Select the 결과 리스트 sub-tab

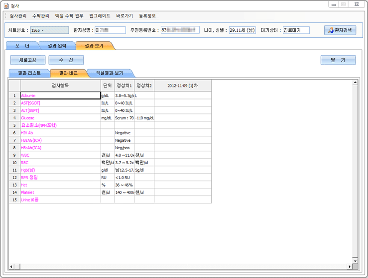(x=29, y=73)
